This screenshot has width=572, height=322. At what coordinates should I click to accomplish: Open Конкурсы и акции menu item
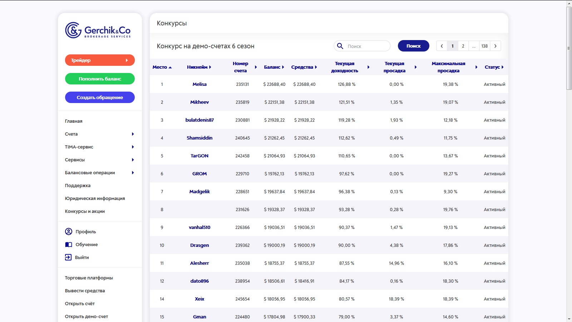(85, 211)
